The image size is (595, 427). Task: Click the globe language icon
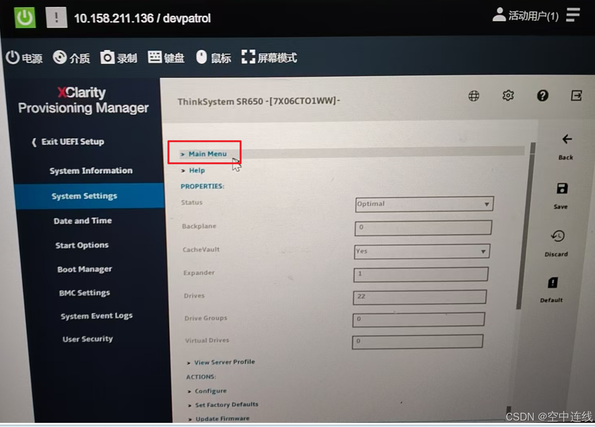point(474,96)
